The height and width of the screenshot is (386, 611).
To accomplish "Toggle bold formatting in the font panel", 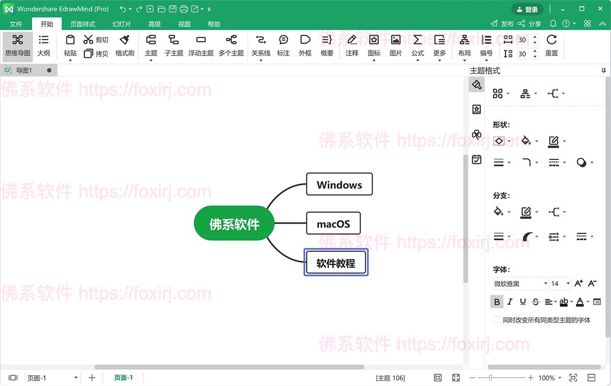I will click(x=496, y=301).
